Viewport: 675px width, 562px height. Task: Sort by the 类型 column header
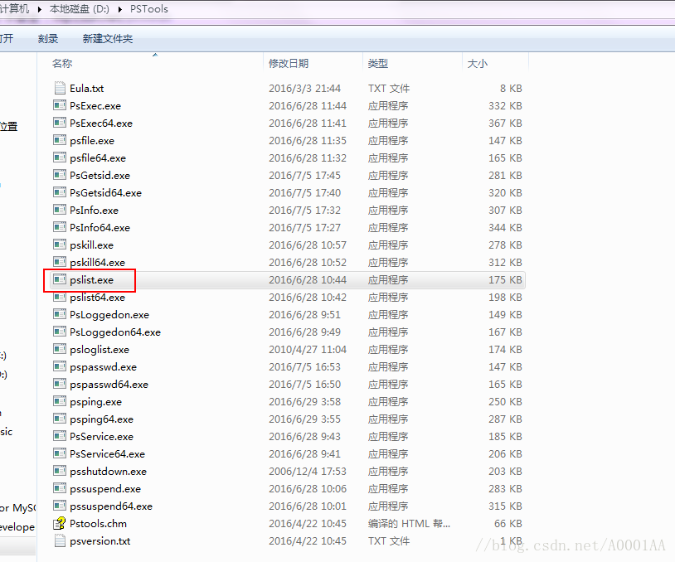[378, 64]
